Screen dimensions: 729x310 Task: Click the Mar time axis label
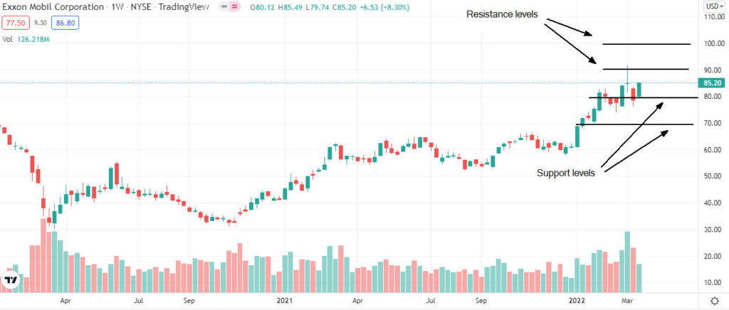628,300
